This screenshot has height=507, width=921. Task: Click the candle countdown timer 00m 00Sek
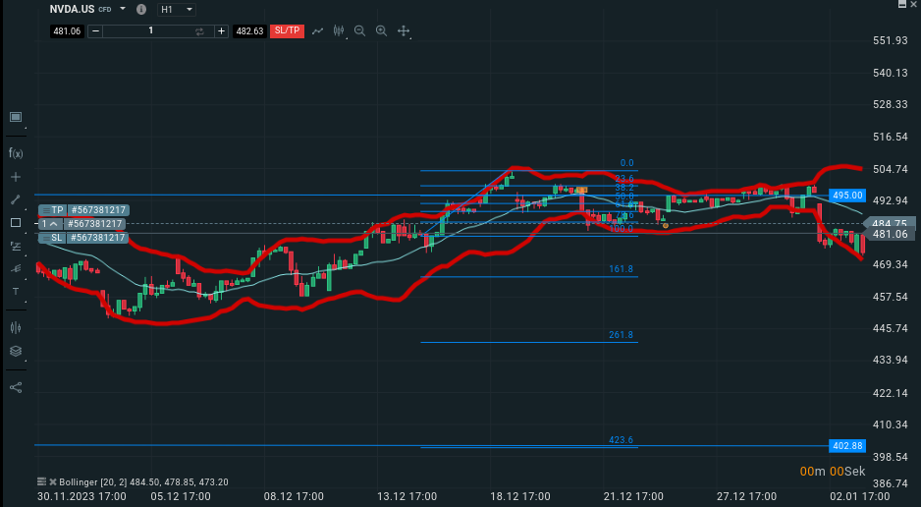click(833, 472)
